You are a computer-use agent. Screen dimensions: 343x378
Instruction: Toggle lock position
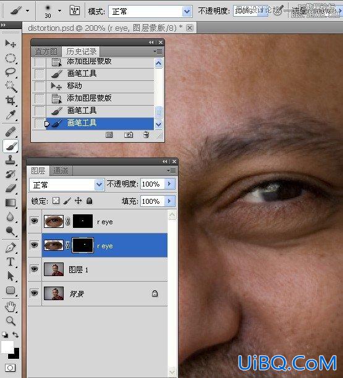(x=78, y=201)
